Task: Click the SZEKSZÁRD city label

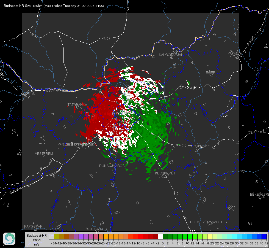Action: pyautogui.click(x=97, y=229)
